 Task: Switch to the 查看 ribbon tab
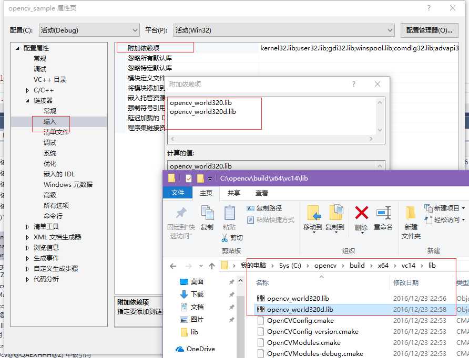(262, 193)
